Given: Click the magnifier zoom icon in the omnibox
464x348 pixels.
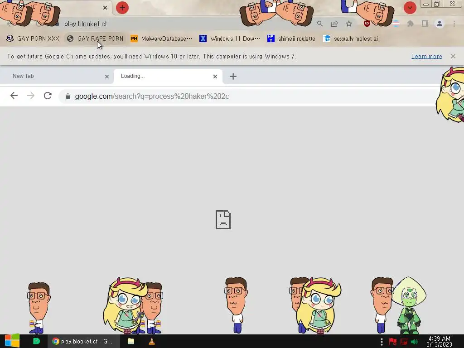Looking at the screenshot, I should (x=320, y=24).
